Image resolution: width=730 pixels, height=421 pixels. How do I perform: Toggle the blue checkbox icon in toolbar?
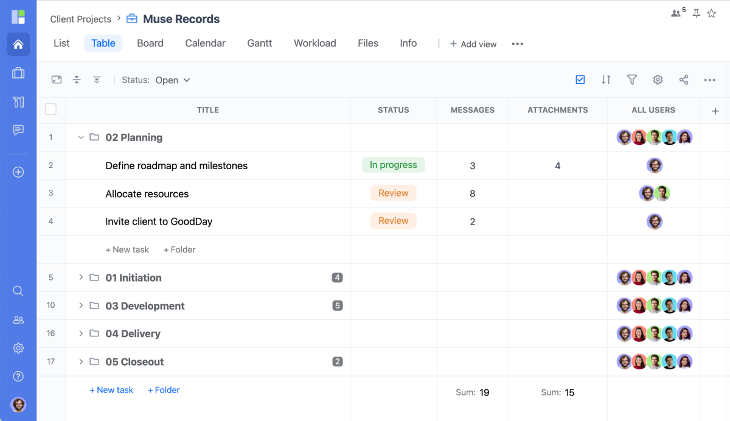[x=580, y=80]
